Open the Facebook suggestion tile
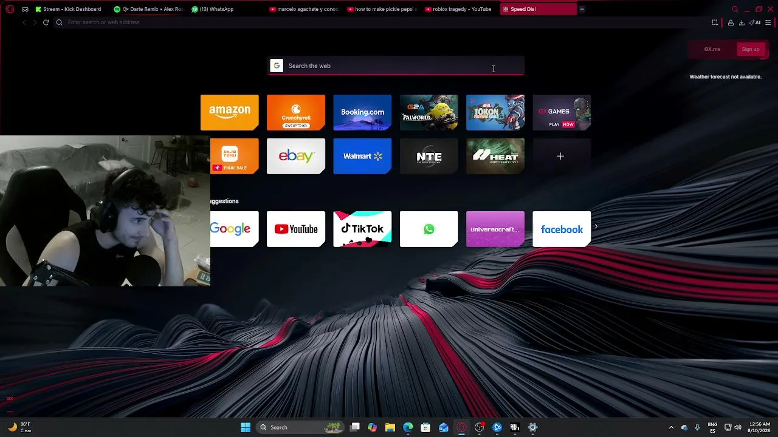 point(562,229)
